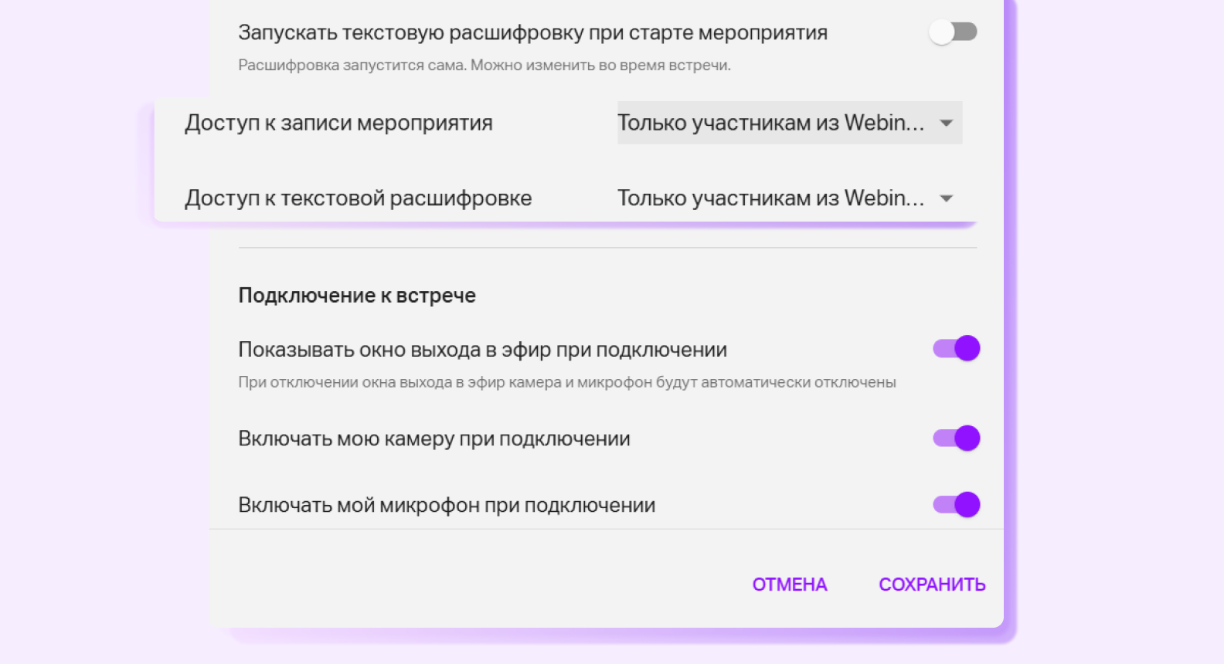Click the 'Доступ к записи мероприятия' label
The width and height of the screenshot is (1224, 664).
point(338,124)
